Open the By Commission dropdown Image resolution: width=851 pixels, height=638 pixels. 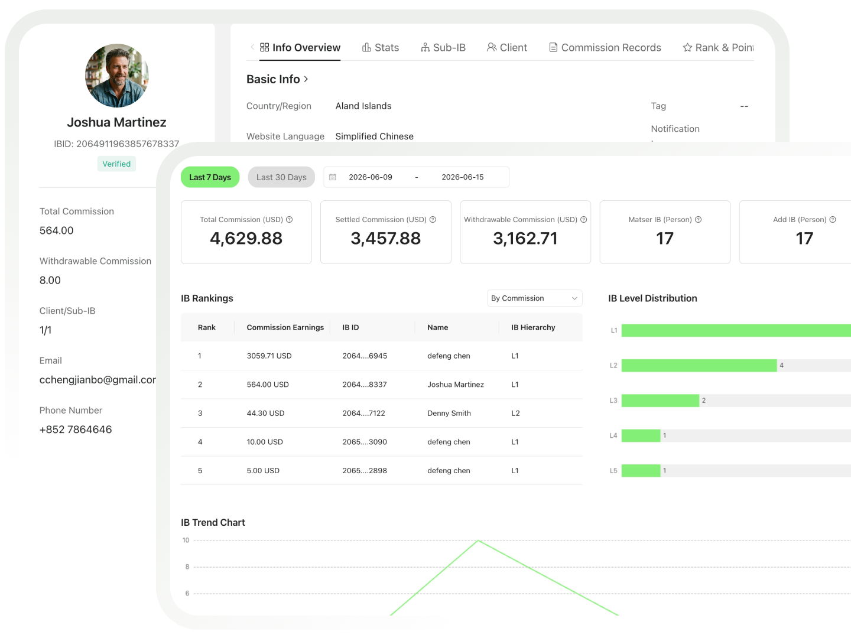point(535,298)
